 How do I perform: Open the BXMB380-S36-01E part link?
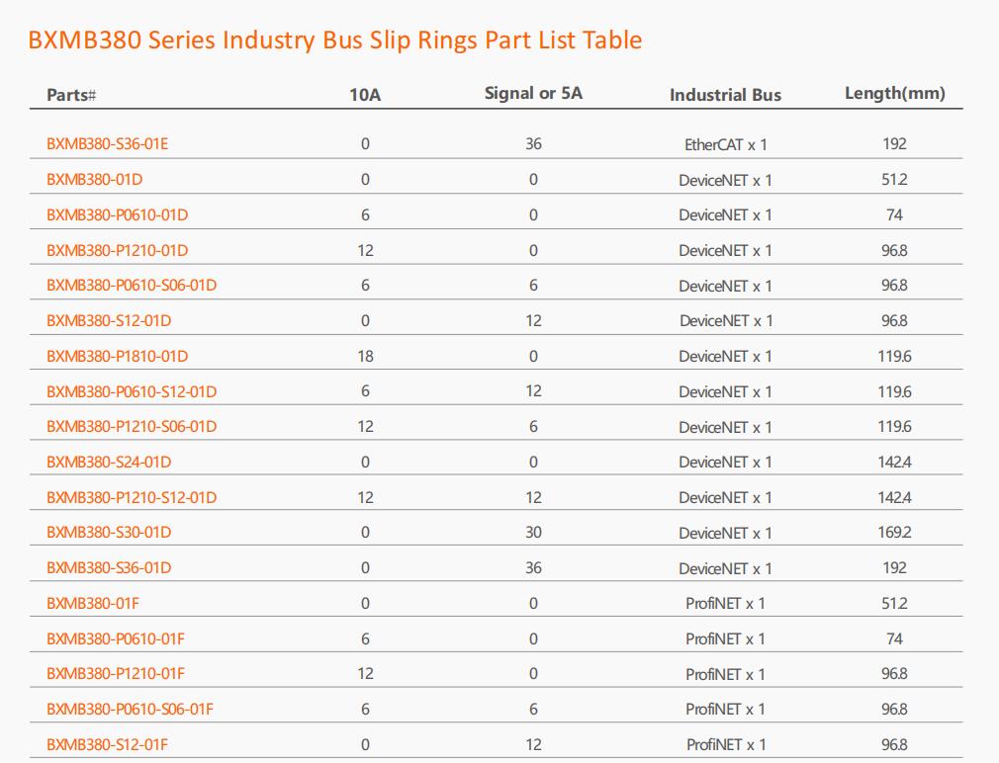107,144
